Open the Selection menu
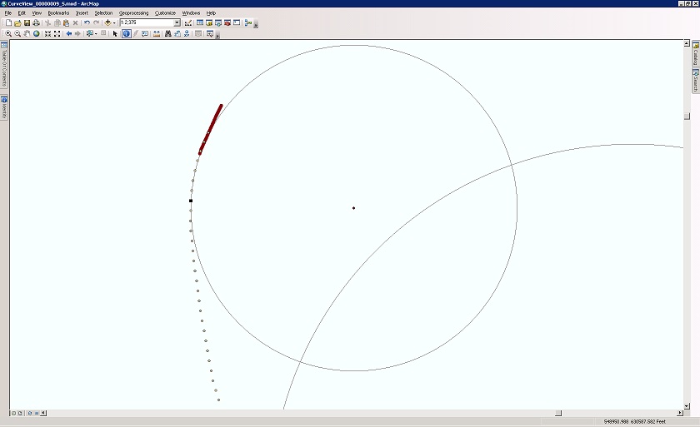The width and height of the screenshot is (700, 427). [103, 13]
